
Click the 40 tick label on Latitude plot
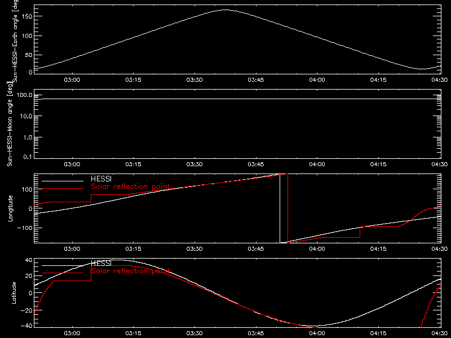pyautogui.click(x=29, y=260)
